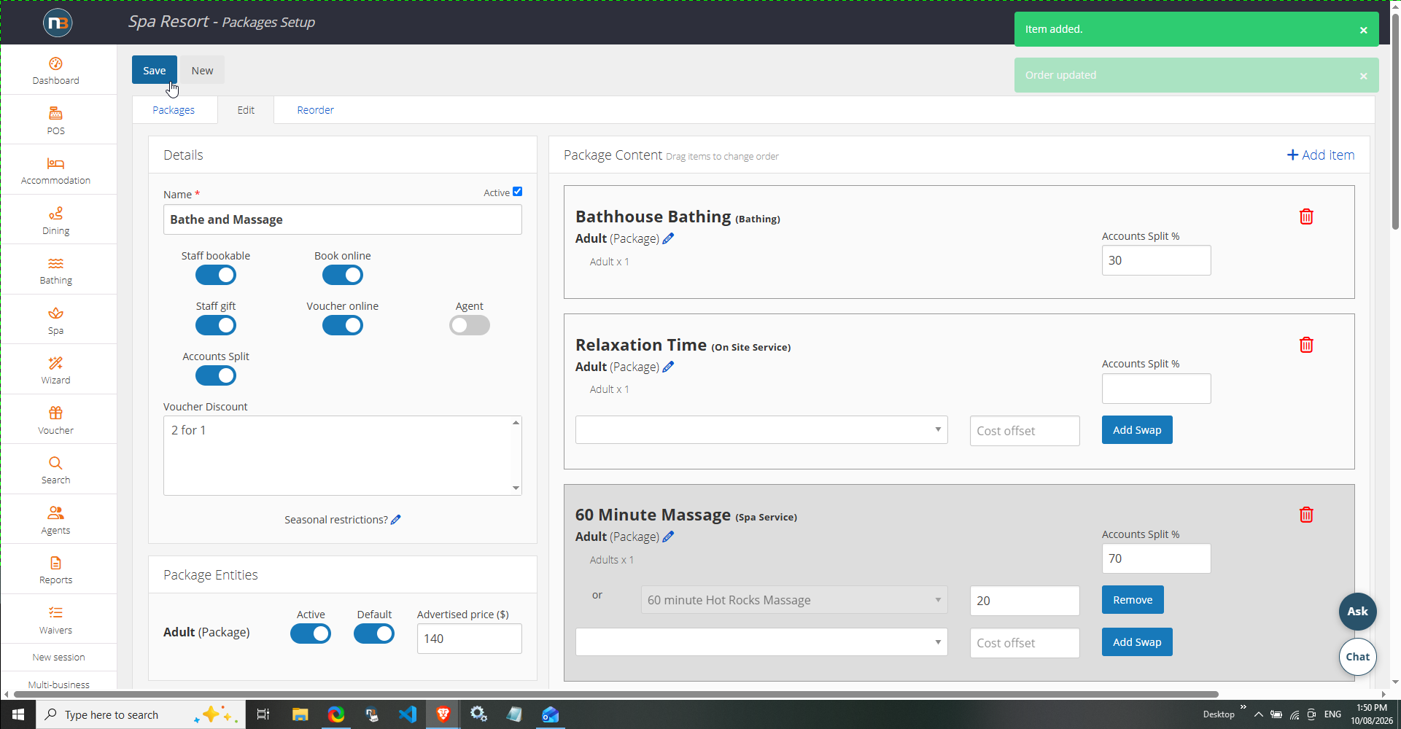Click Voucher Discount scroll up arrow

[516, 423]
